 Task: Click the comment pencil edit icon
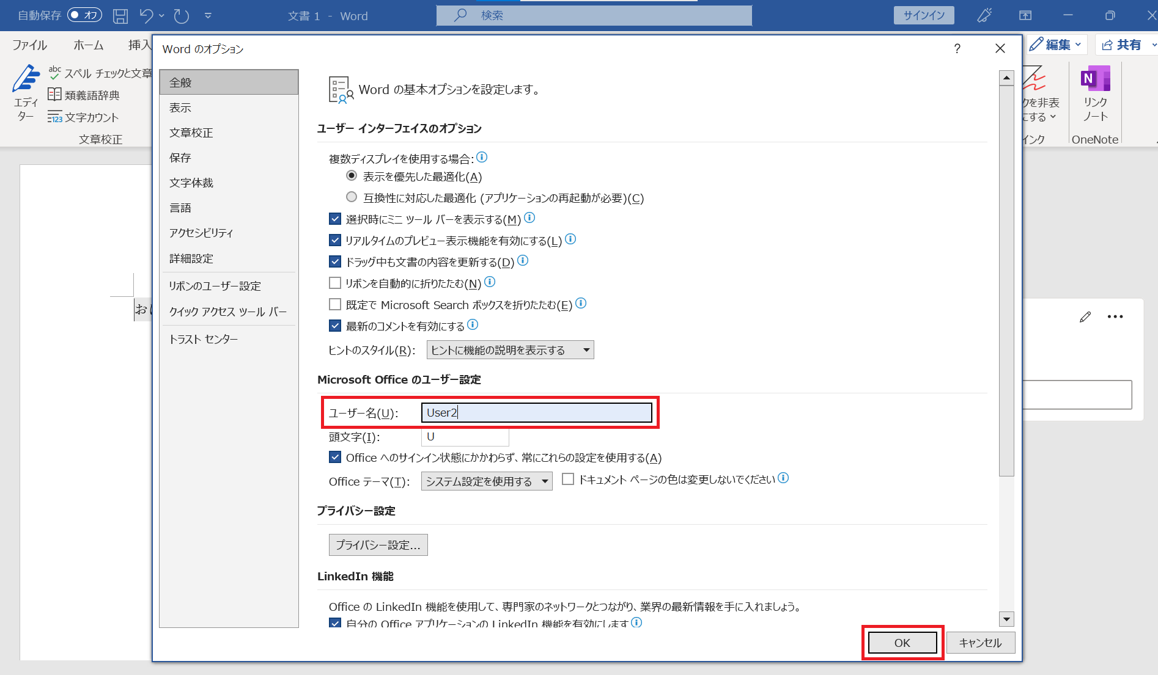click(x=1085, y=316)
